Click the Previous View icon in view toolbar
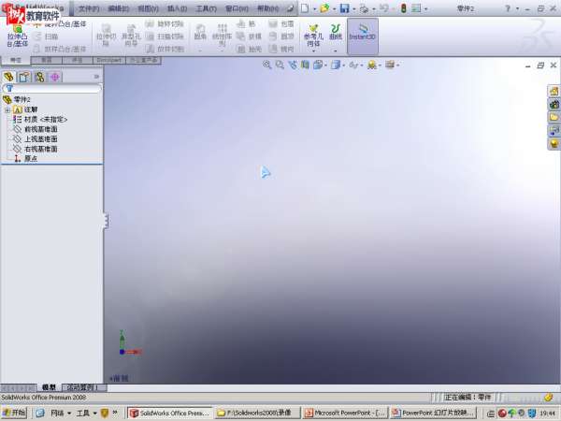 (293, 65)
